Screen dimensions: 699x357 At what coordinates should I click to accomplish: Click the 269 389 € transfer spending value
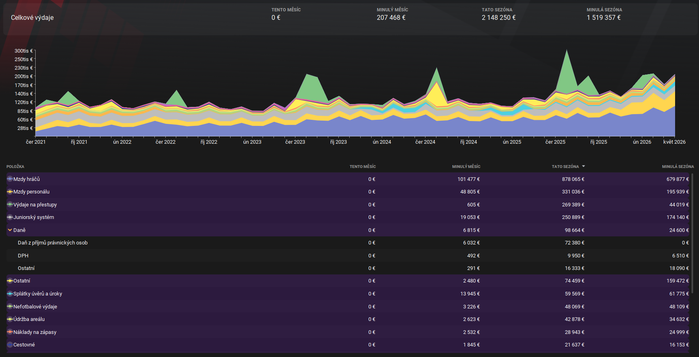pos(573,205)
